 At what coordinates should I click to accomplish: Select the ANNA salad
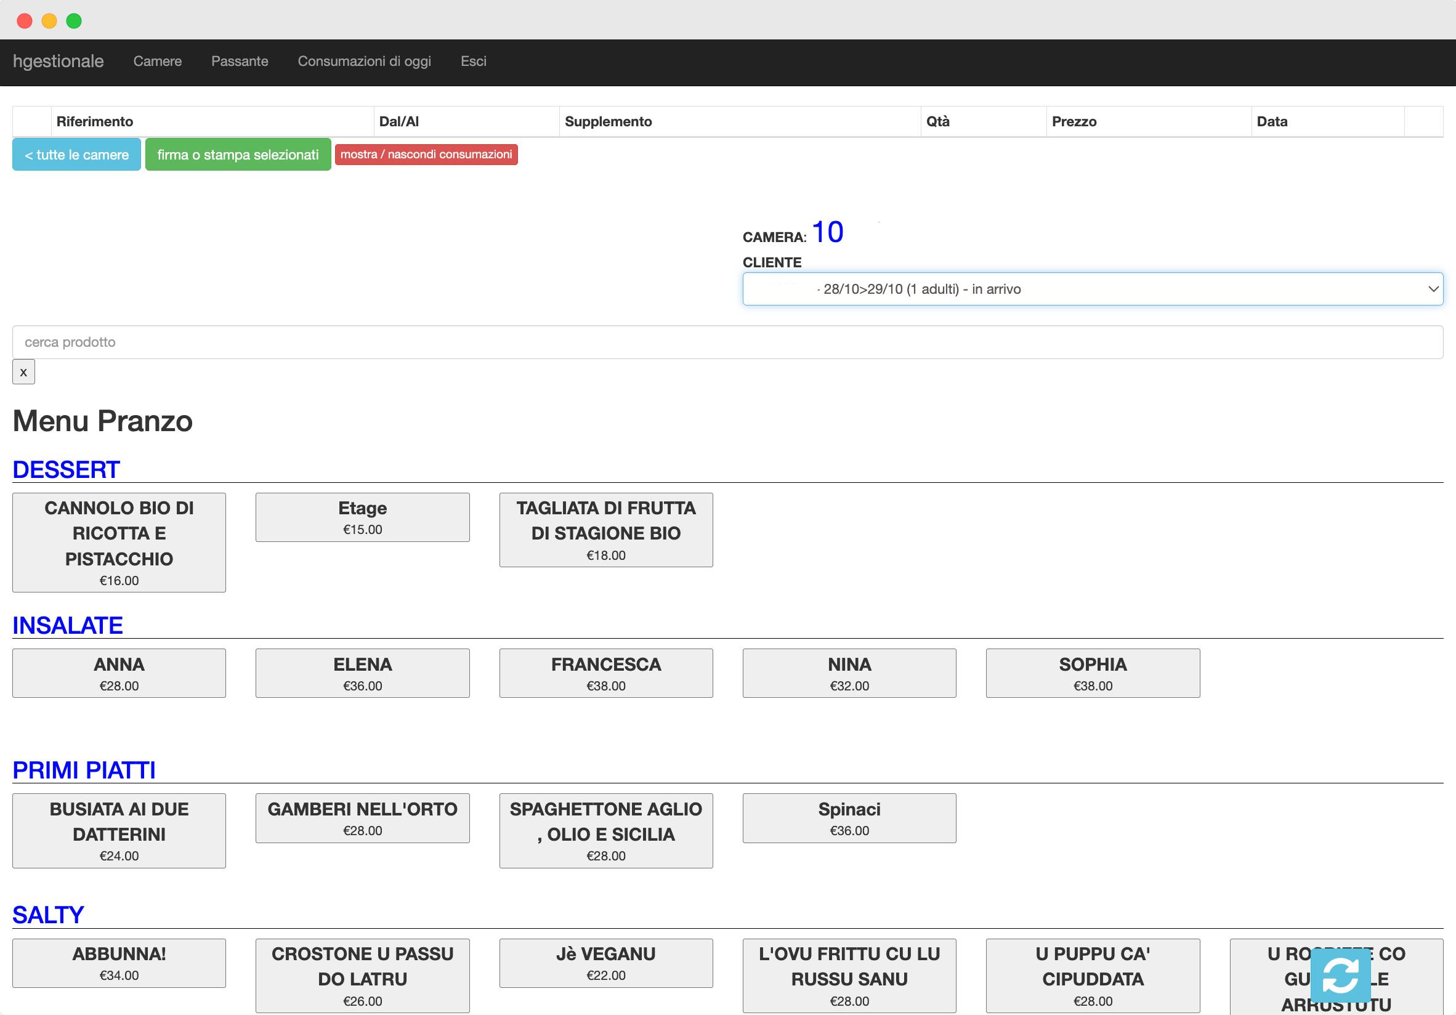(x=119, y=673)
